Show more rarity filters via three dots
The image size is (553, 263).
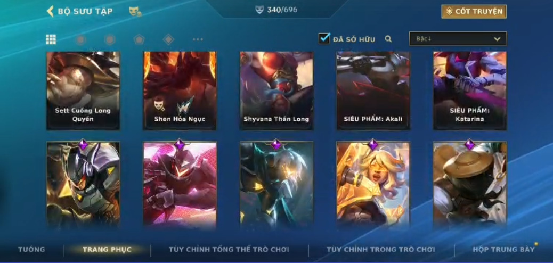coord(198,39)
